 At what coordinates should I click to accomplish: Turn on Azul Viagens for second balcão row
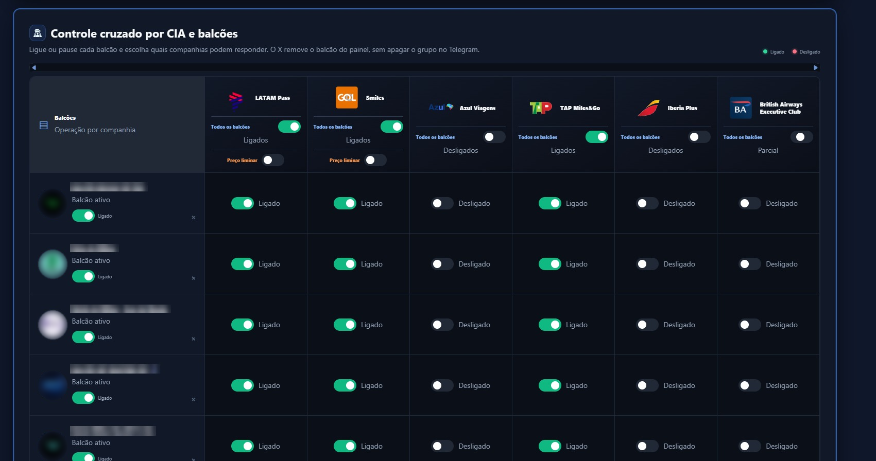pos(442,264)
